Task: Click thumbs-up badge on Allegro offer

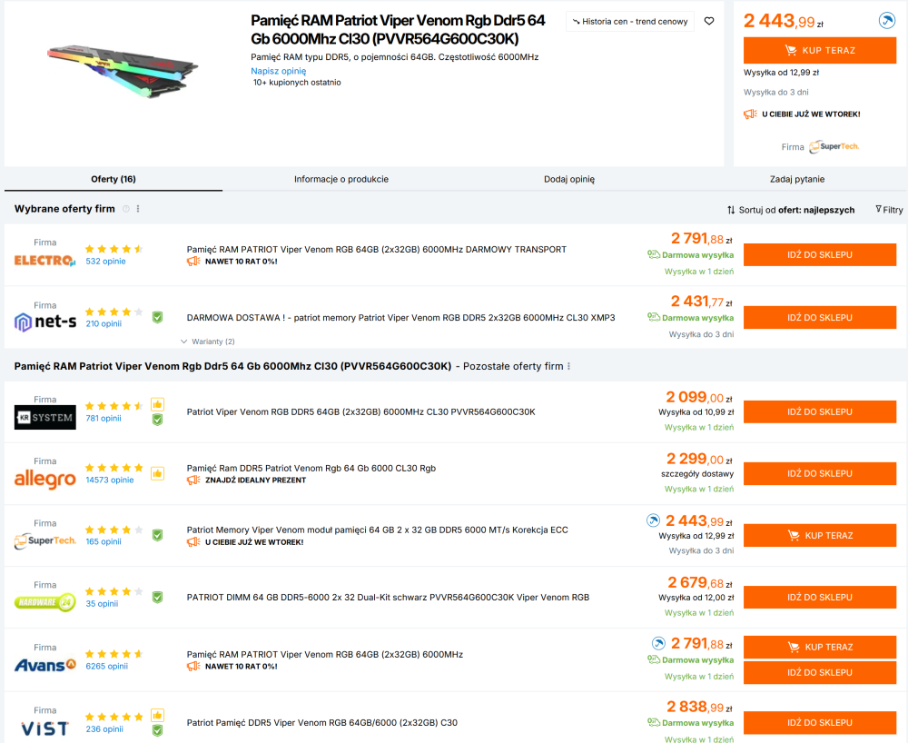Action: point(157,473)
